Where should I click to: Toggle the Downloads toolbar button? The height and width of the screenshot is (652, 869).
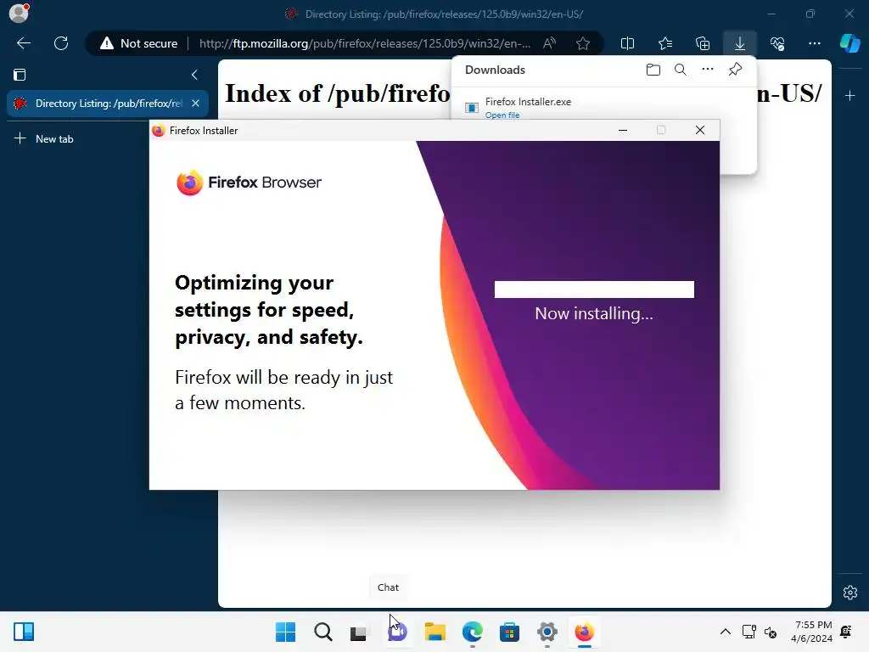click(x=740, y=43)
